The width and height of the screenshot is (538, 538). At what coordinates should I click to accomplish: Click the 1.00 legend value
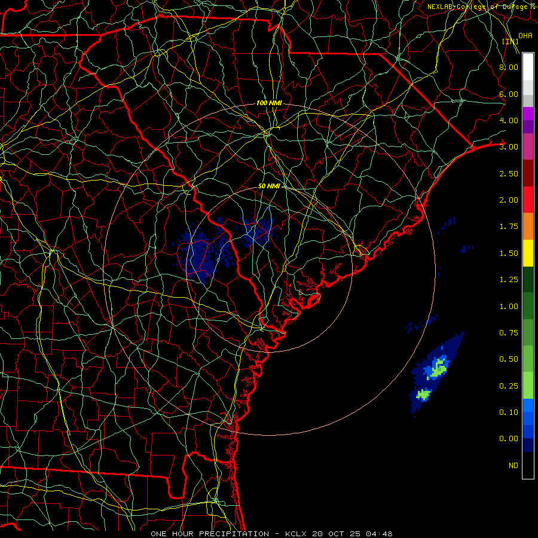[509, 307]
